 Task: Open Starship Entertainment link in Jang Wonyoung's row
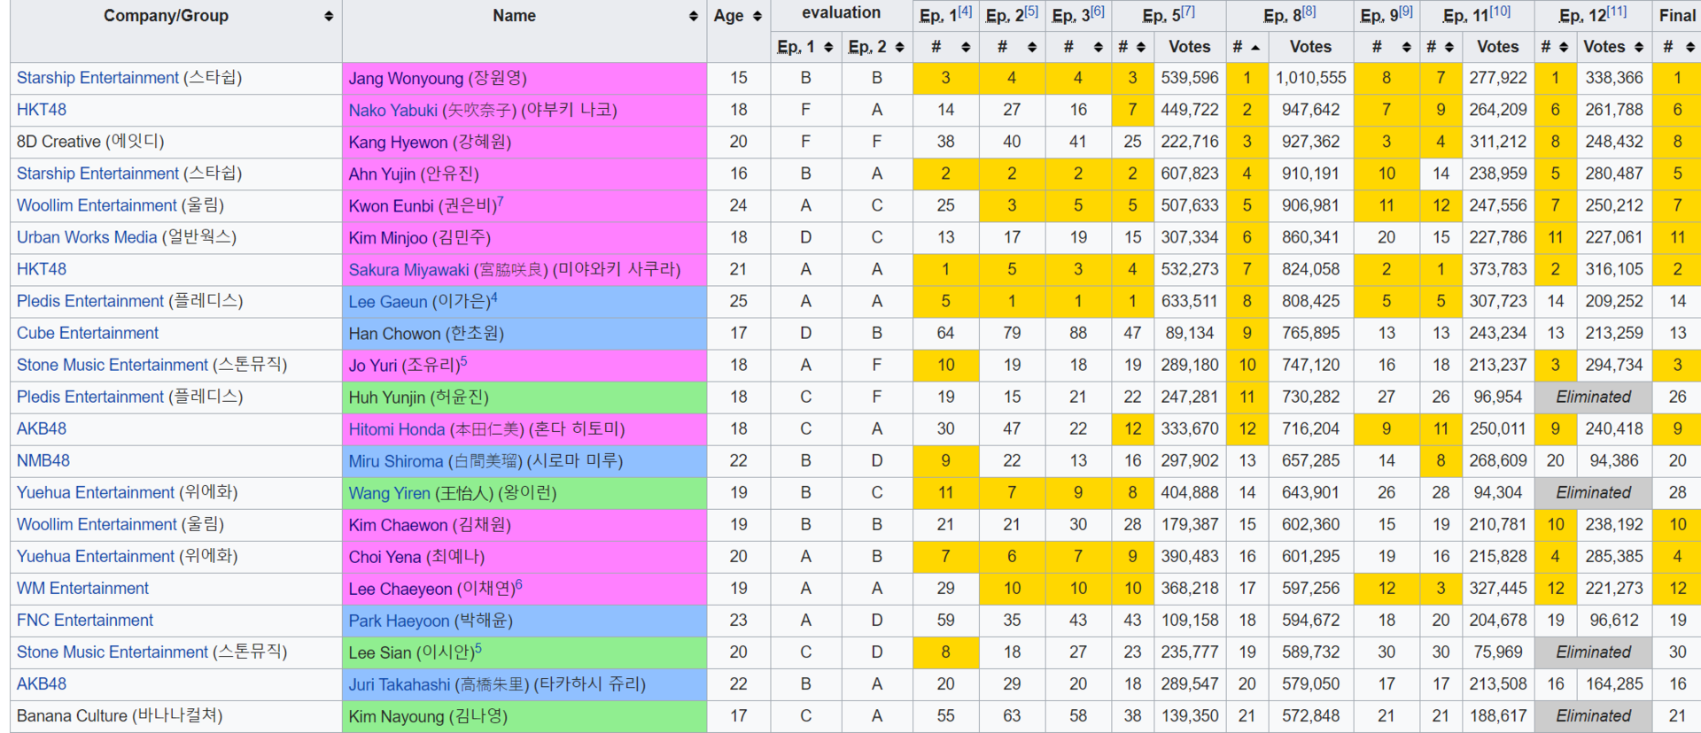tap(97, 78)
